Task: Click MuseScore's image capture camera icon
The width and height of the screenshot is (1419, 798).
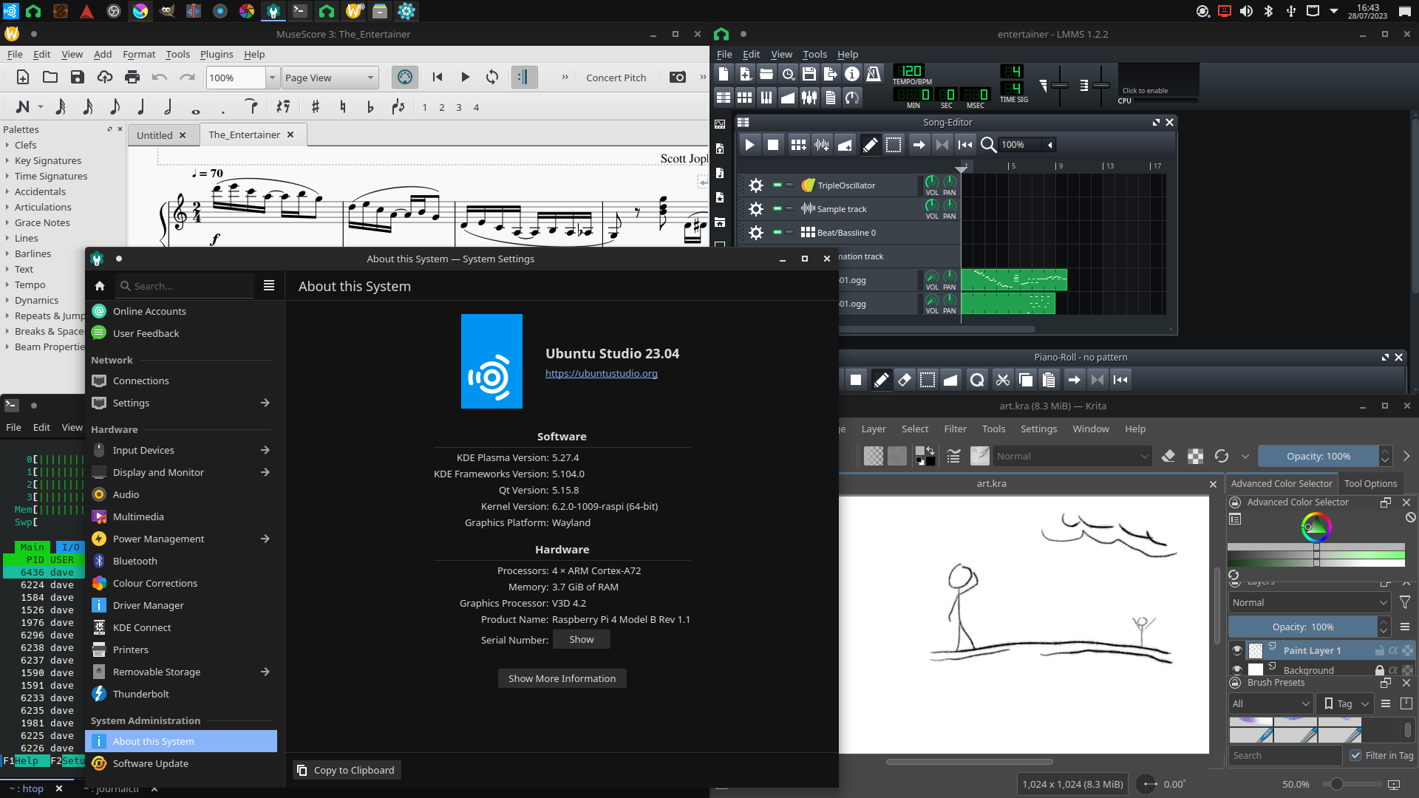Action: (677, 77)
